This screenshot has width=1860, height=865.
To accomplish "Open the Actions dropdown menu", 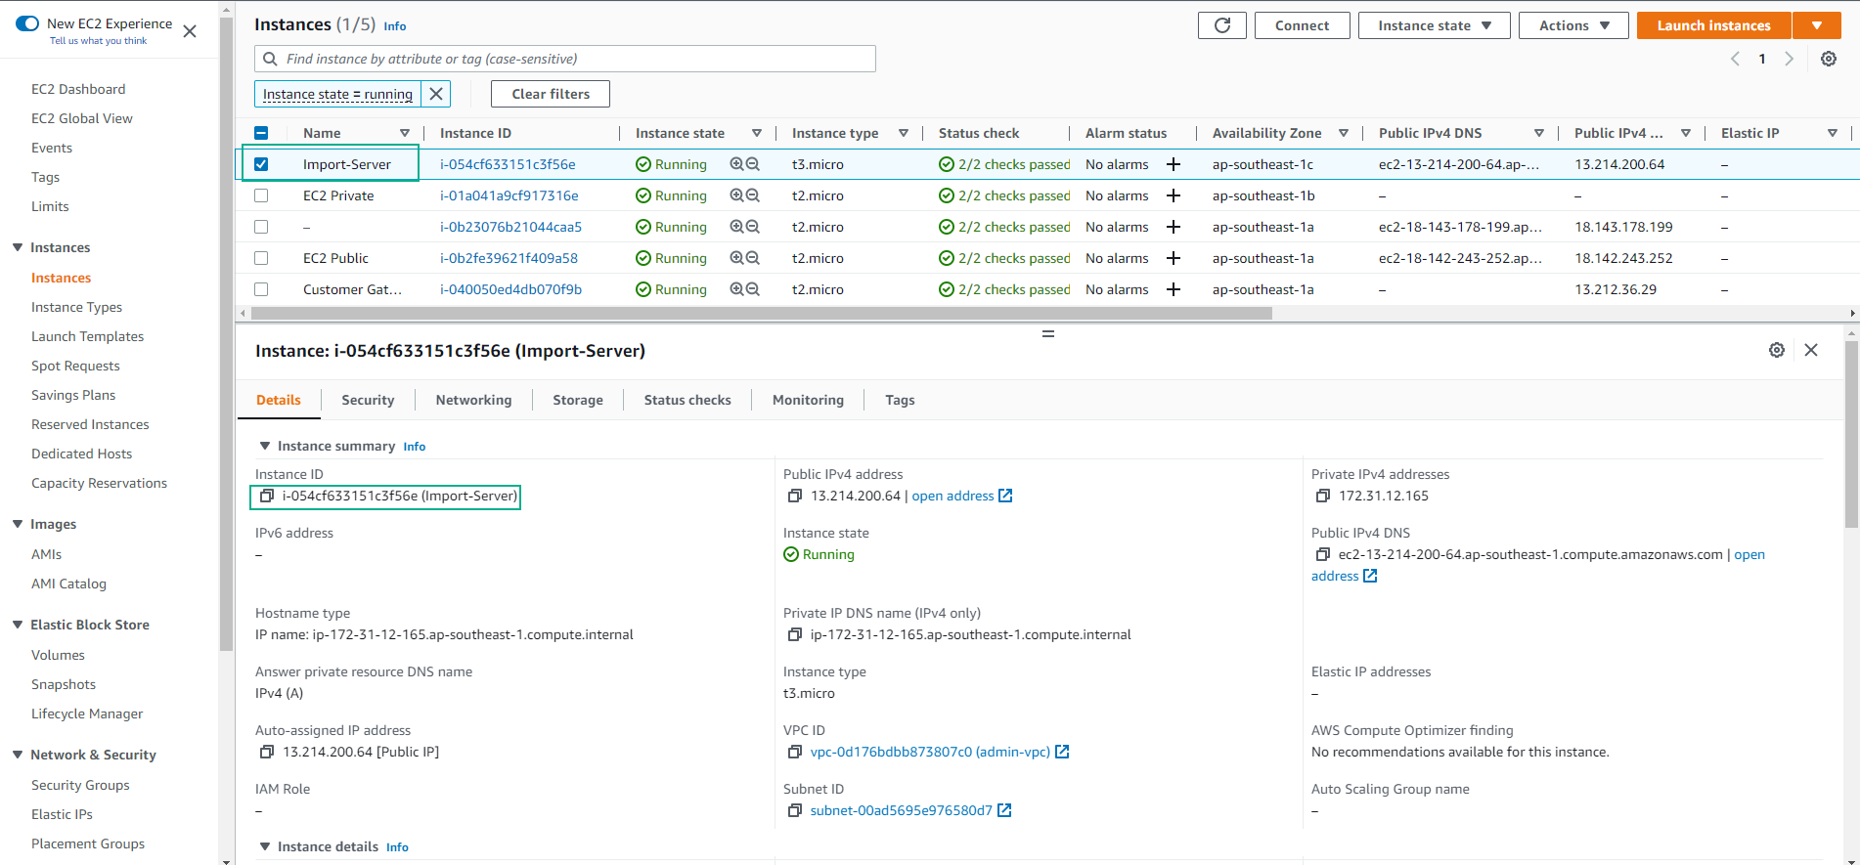I will (1573, 25).
